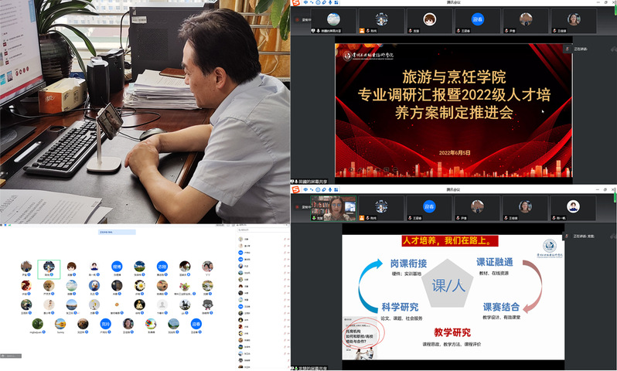Click the Sunny participant avatar
The image size is (617, 371).
(59, 324)
